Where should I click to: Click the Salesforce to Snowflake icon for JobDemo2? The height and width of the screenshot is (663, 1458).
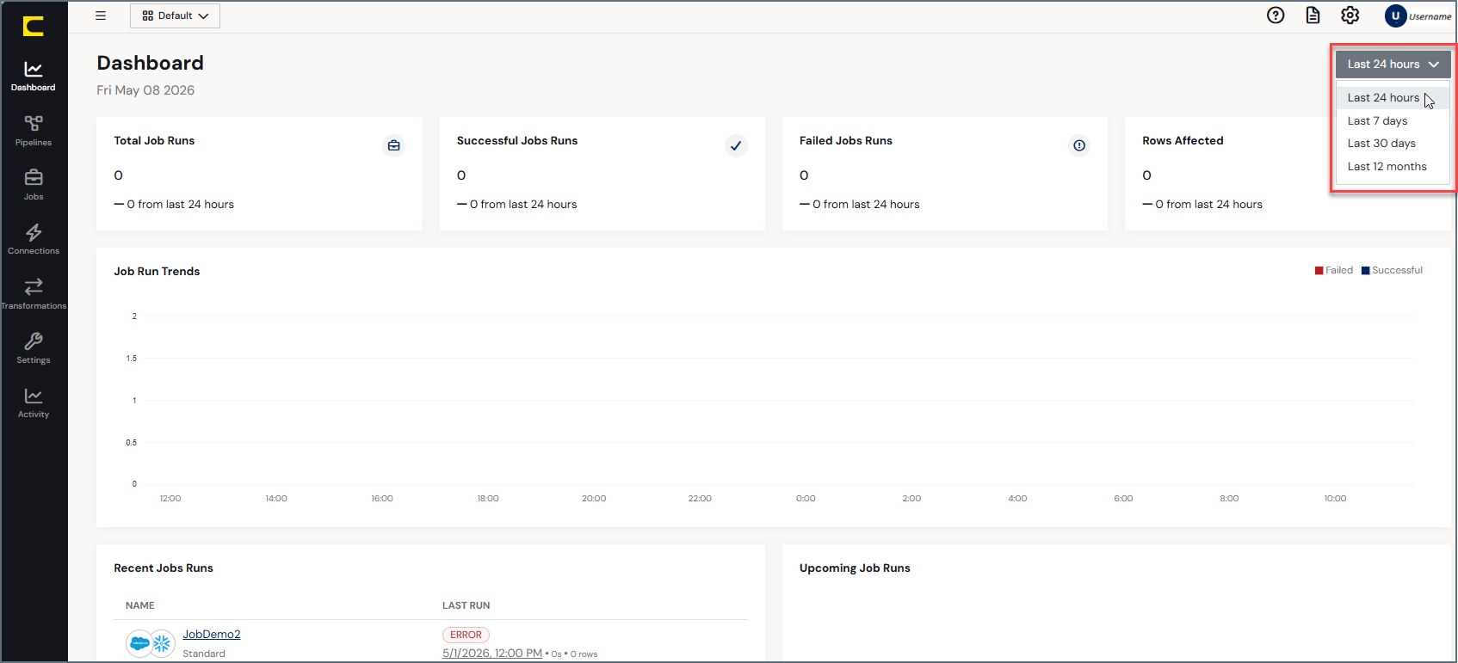(151, 643)
